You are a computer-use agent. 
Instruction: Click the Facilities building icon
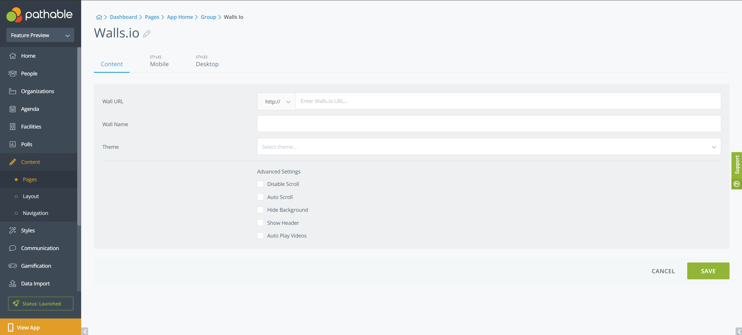(12, 126)
